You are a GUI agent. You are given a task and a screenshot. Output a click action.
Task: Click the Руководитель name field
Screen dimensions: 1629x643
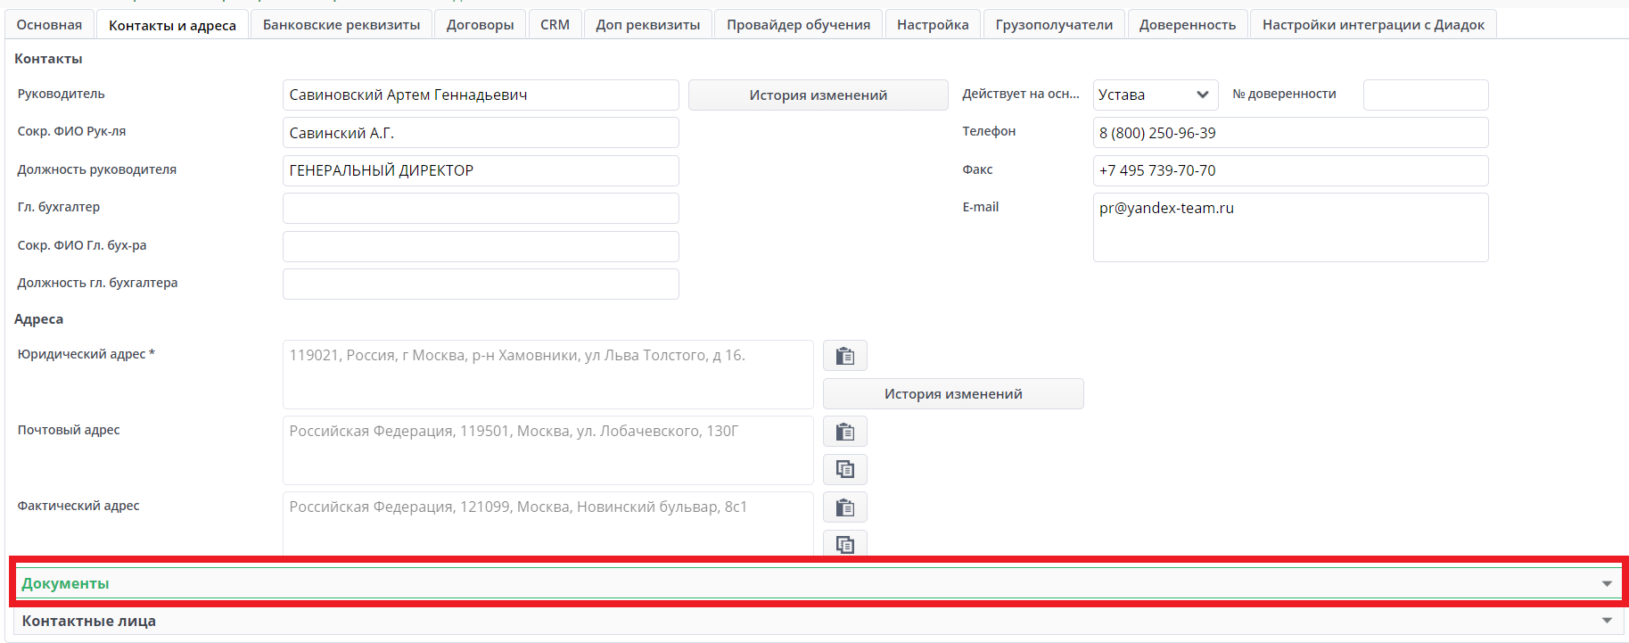click(481, 95)
